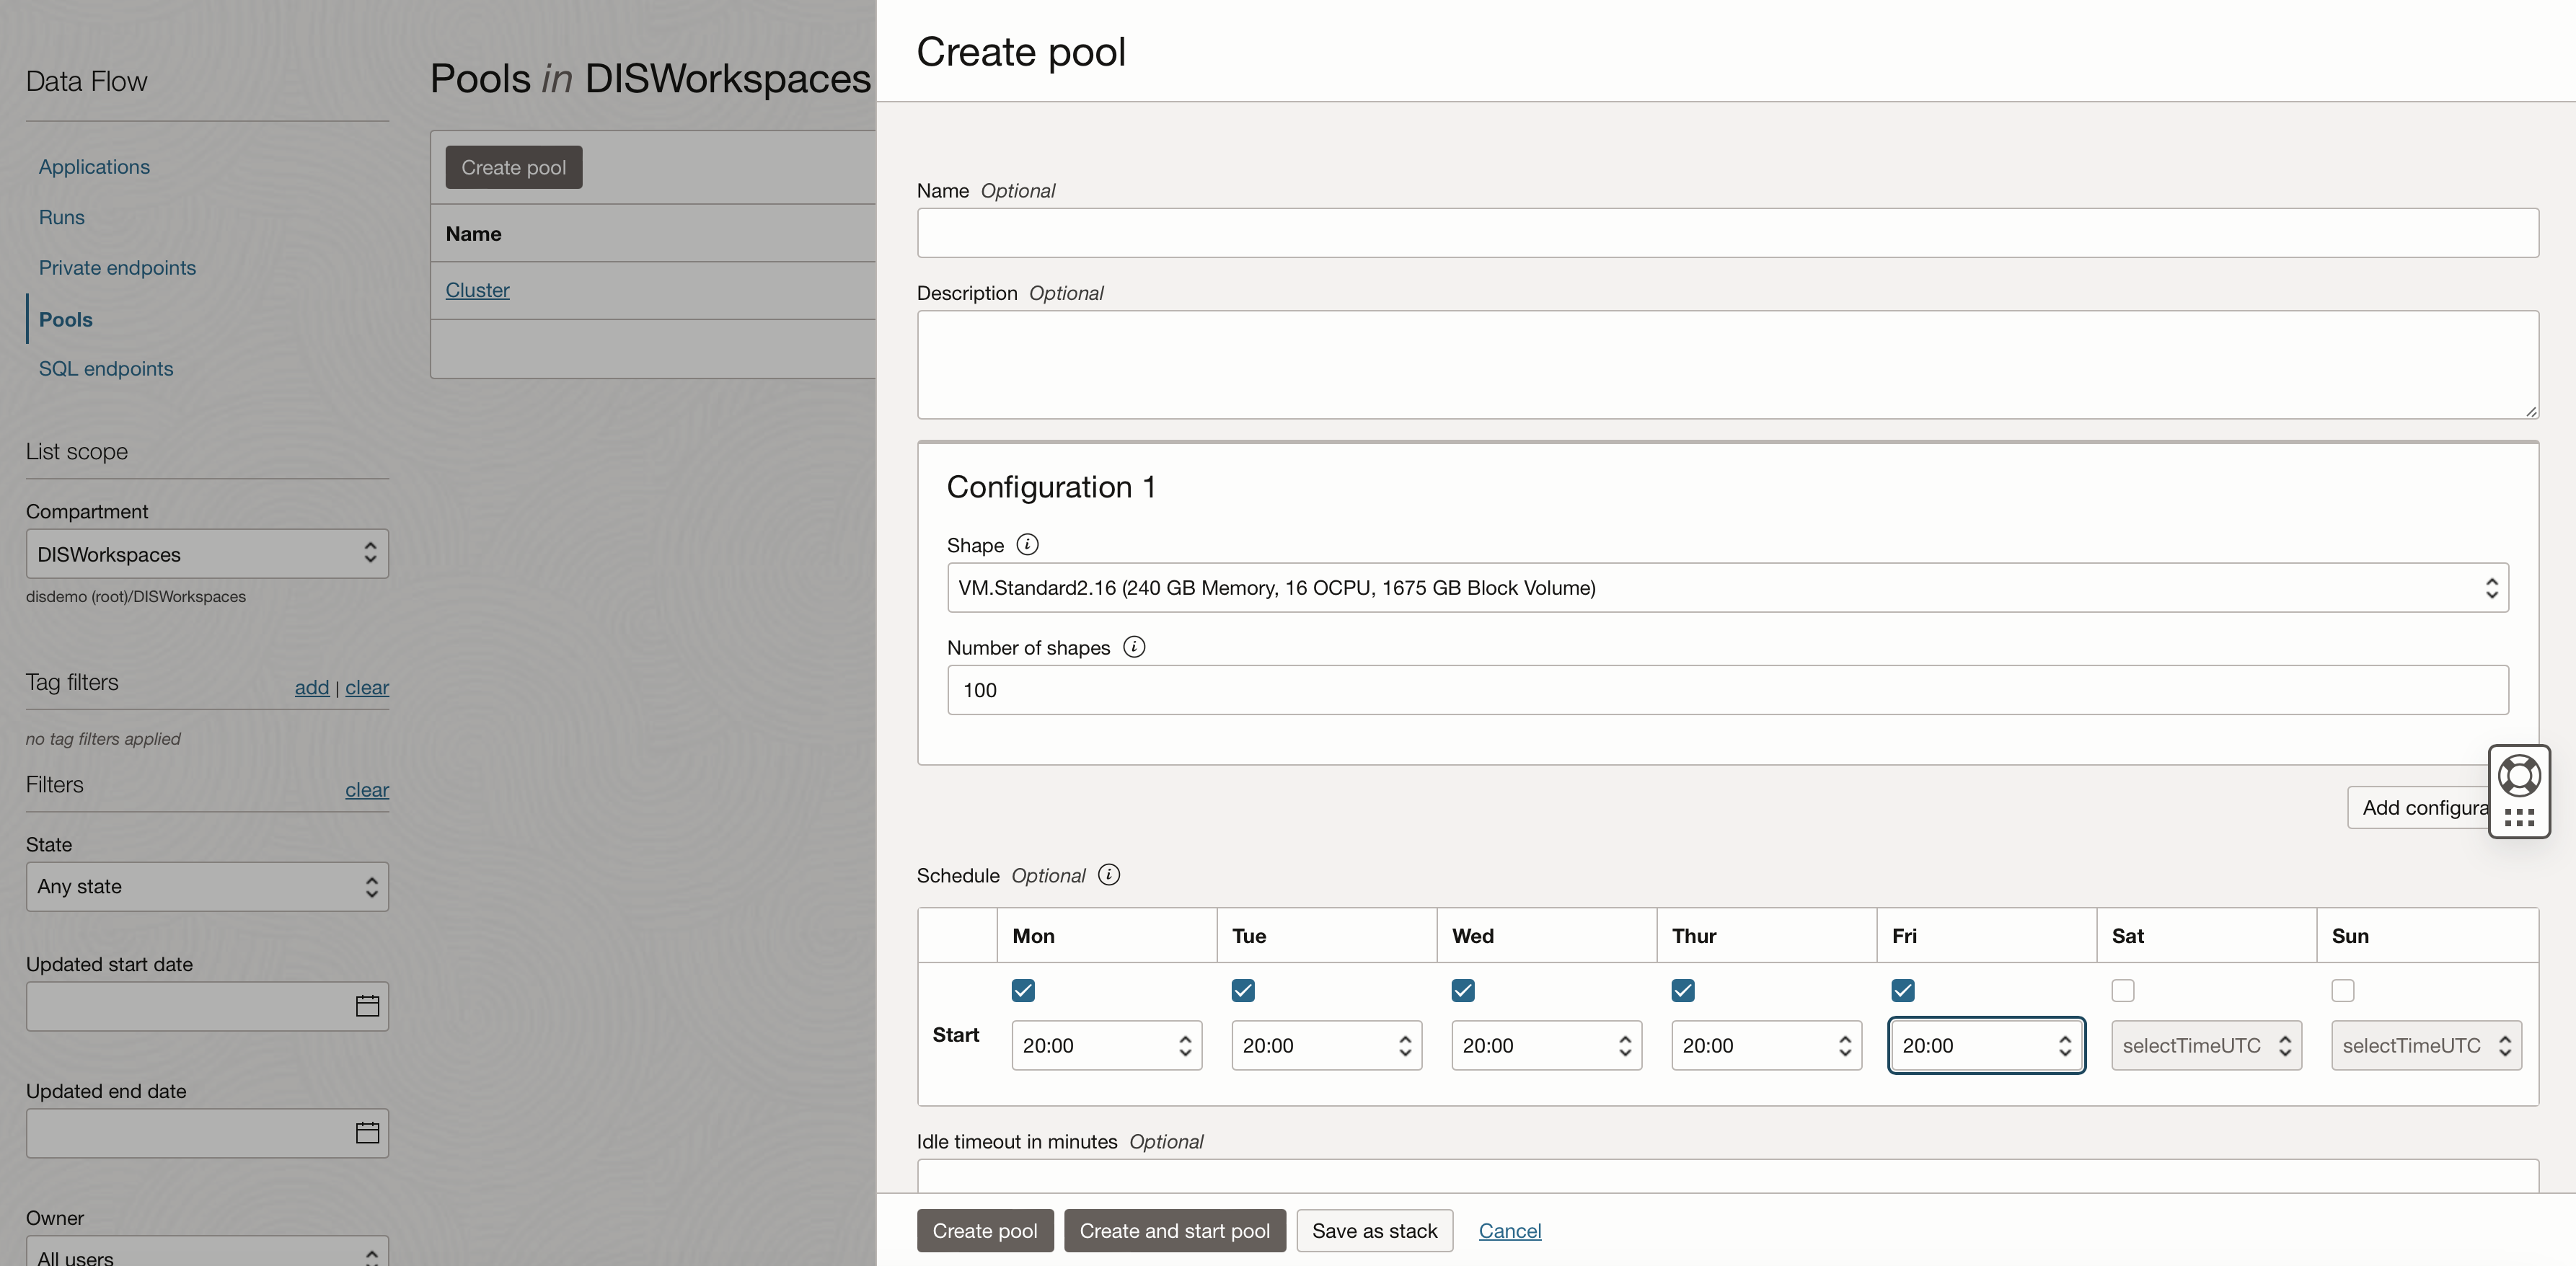Click the Create and start pool button
The width and height of the screenshot is (2576, 1266).
pos(1173,1230)
